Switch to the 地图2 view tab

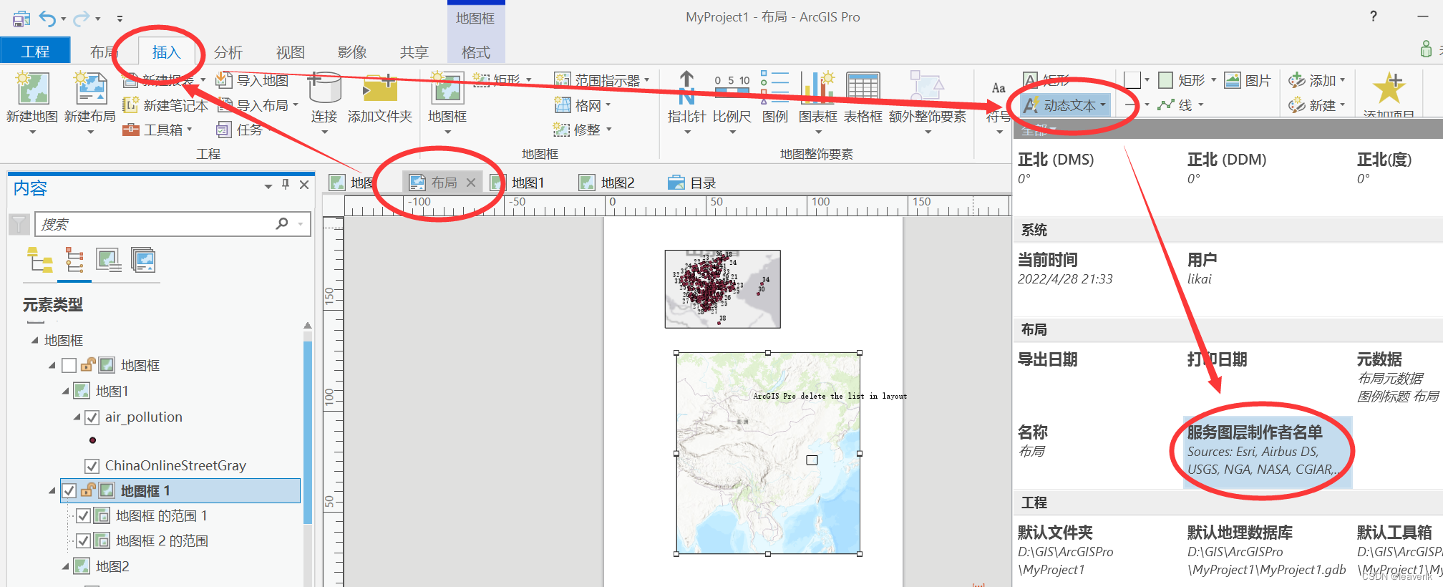pyautogui.click(x=607, y=183)
